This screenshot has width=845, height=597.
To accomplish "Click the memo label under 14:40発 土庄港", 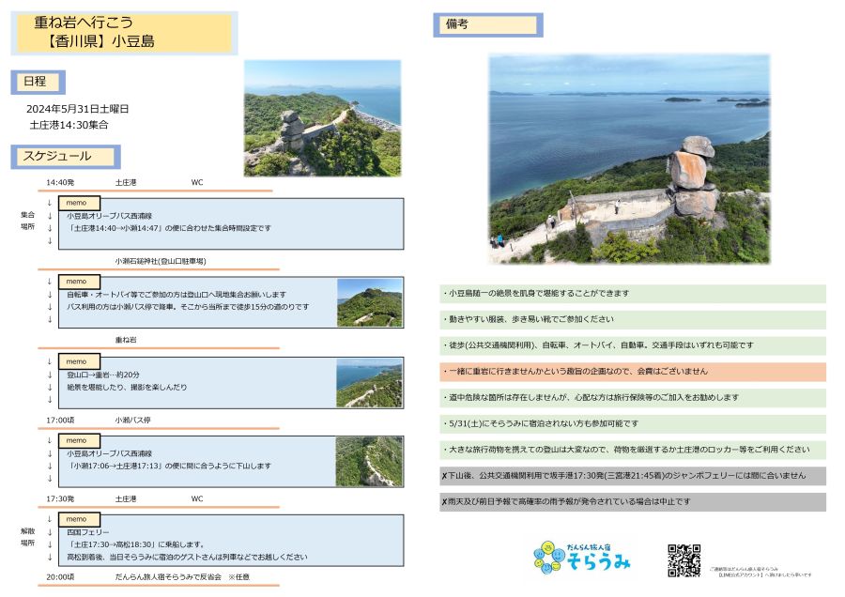I will pyautogui.click(x=77, y=203).
